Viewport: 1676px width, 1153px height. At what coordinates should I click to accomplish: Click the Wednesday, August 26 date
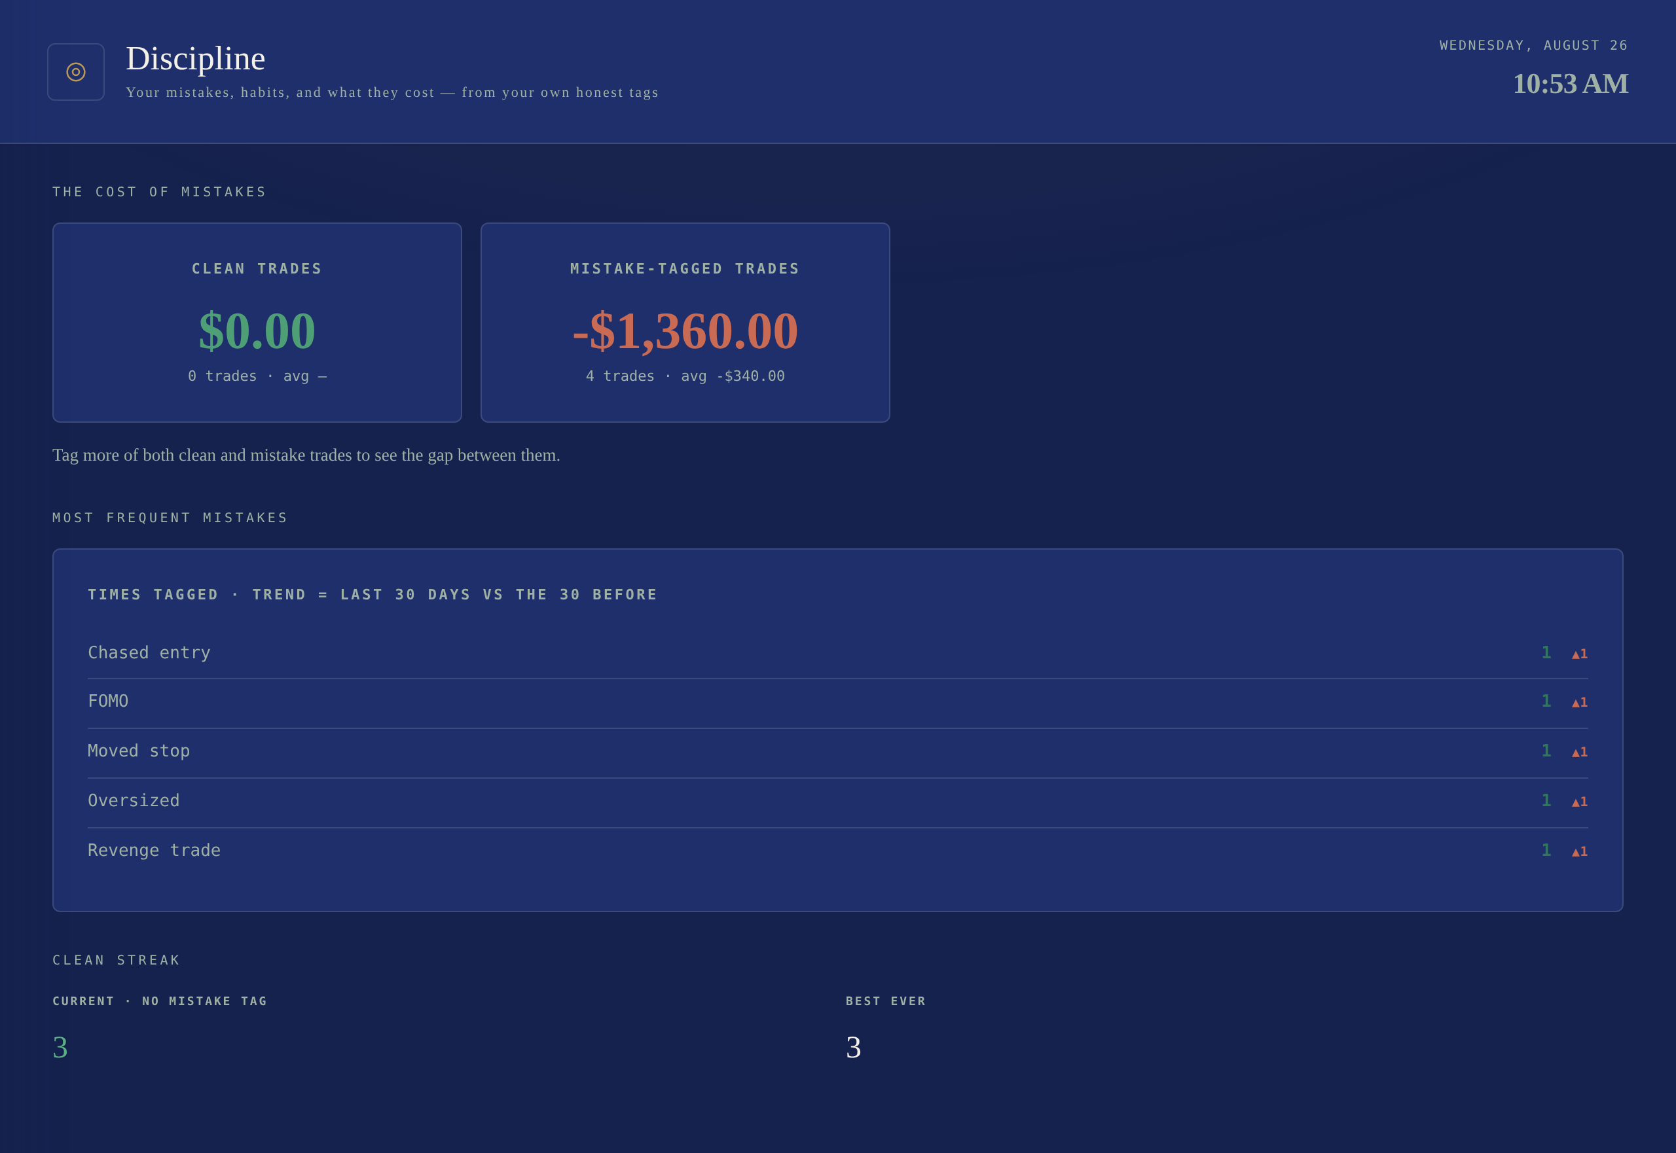tap(1534, 44)
